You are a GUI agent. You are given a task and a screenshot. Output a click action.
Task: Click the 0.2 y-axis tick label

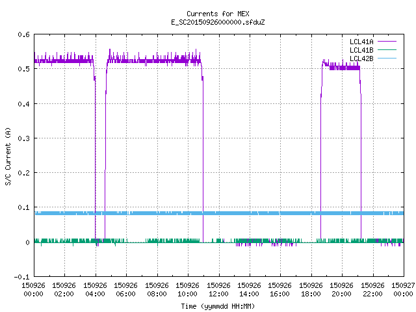pyautogui.click(x=23, y=173)
